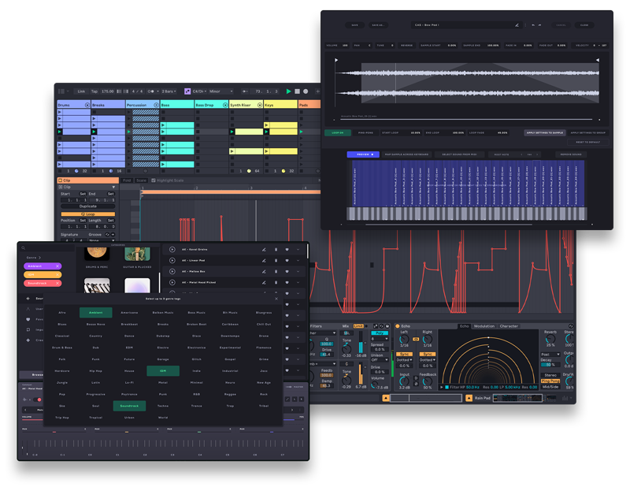Open the Minor scale dropdown
Viewport: 630px width, 487px height.
pos(223,91)
